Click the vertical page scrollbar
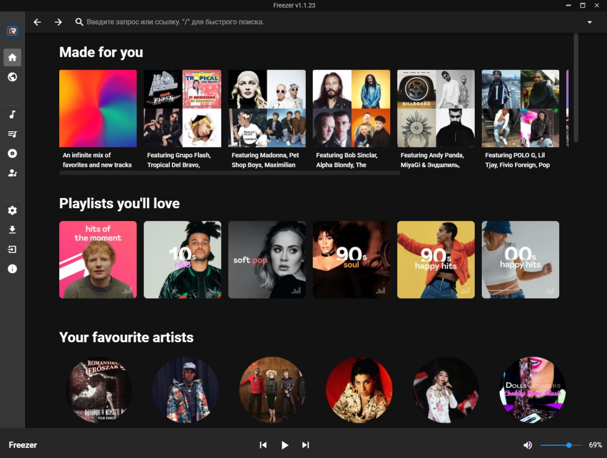The height and width of the screenshot is (458, 607). pos(576,88)
